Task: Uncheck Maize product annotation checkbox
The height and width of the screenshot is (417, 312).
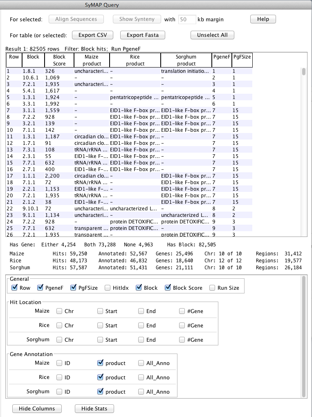Action: tap(100, 363)
